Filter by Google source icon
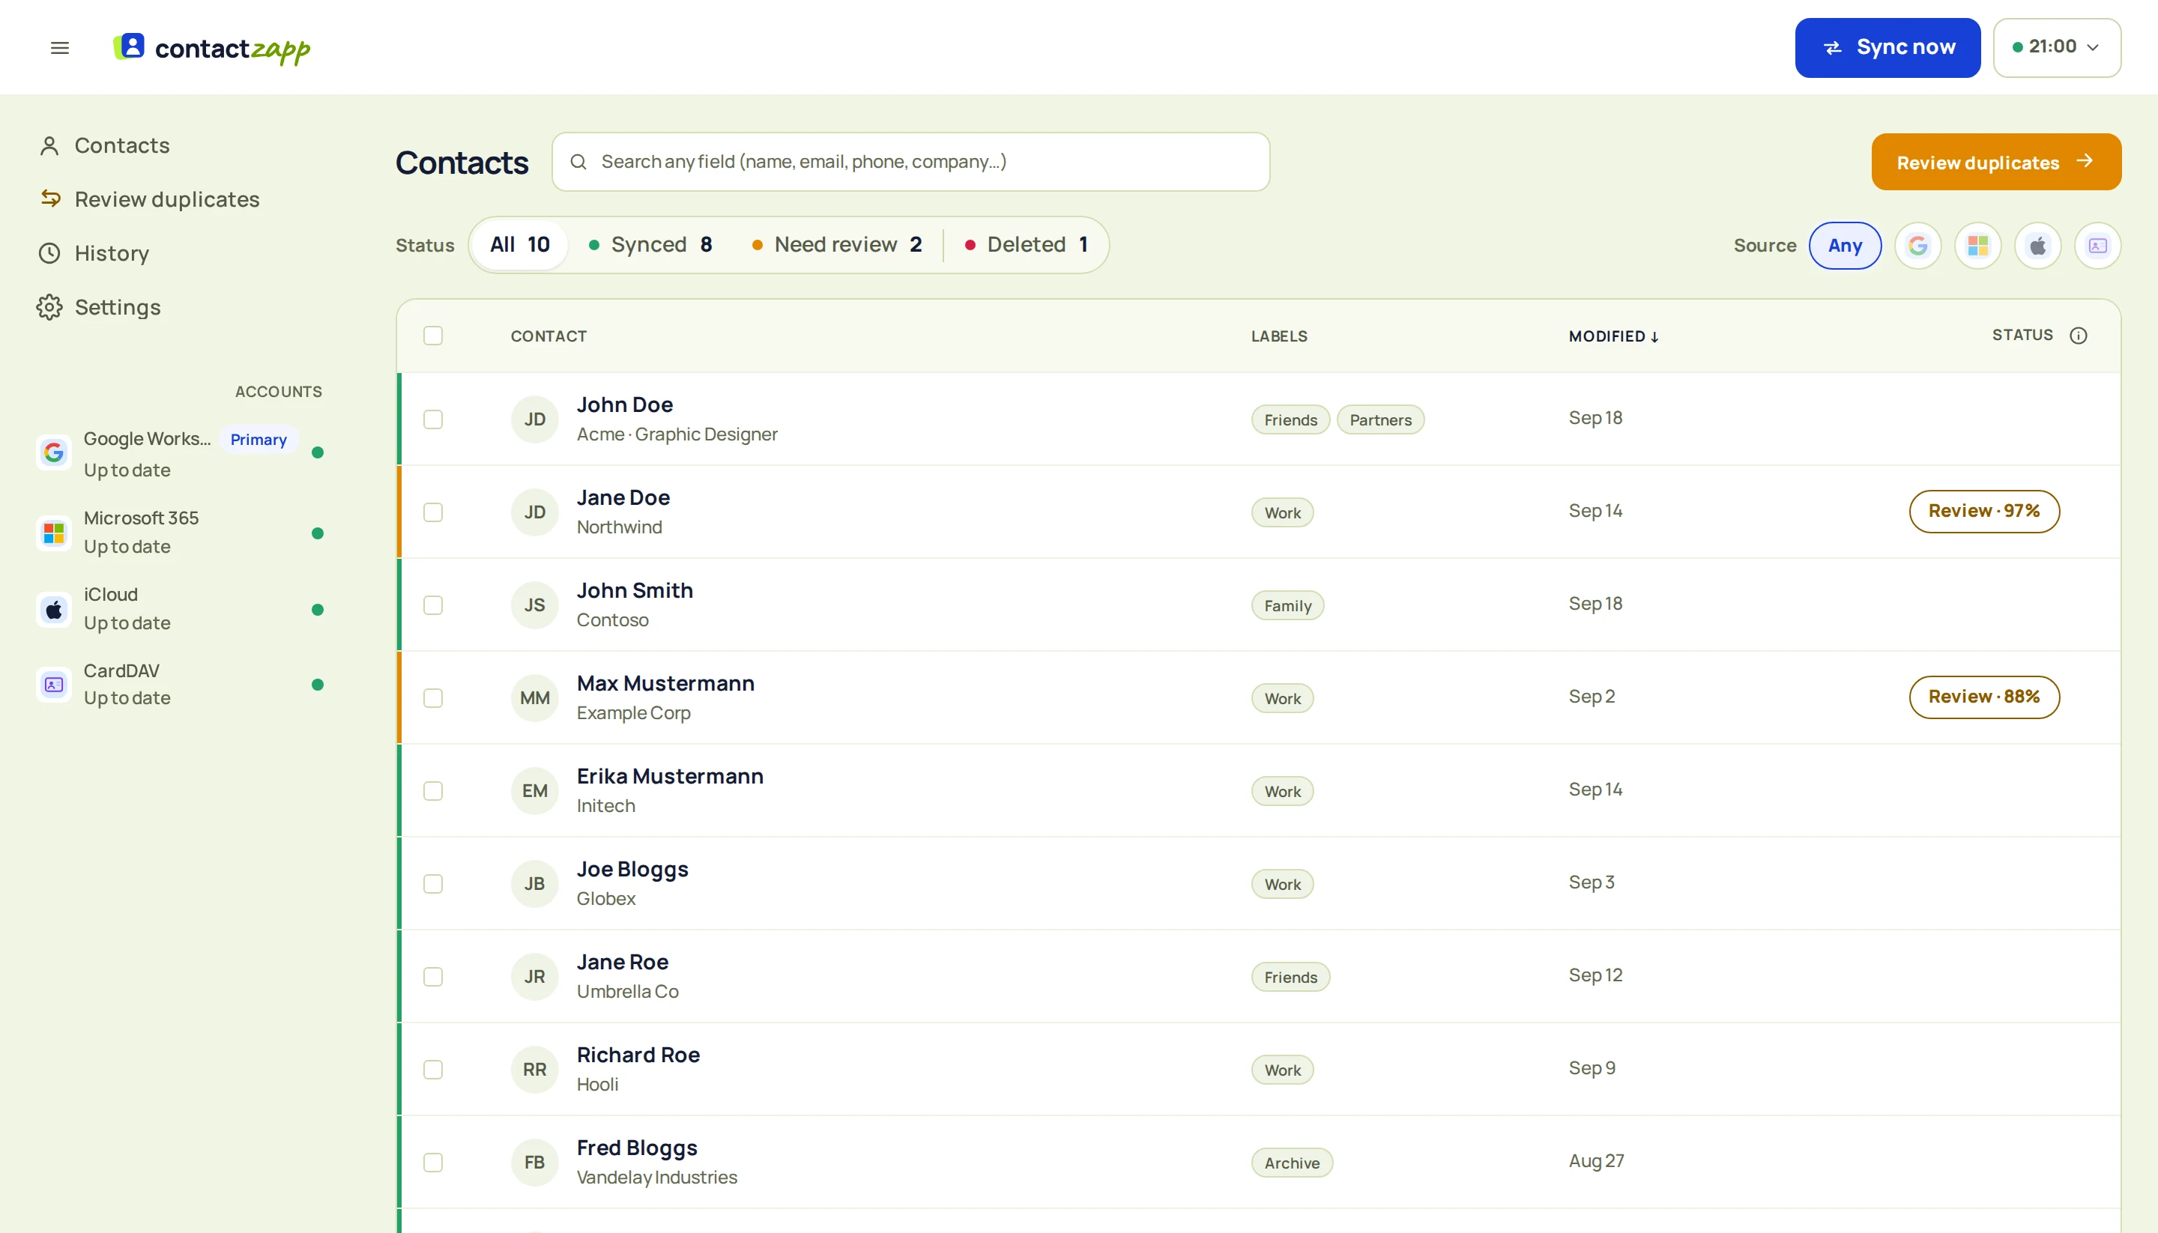2158x1233 pixels. 1917,246
